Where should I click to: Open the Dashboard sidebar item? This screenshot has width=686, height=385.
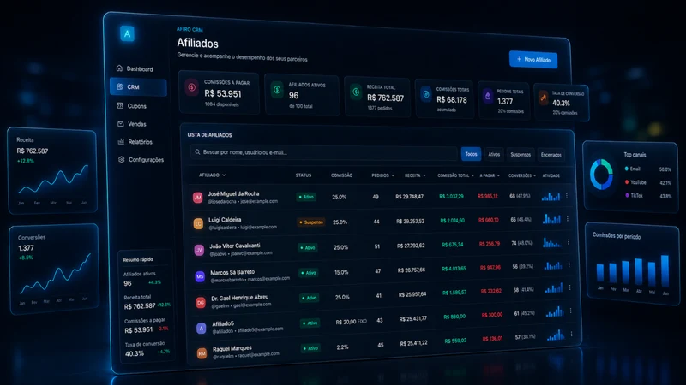(135, 68)
